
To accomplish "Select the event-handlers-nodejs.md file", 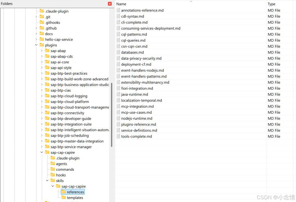I will 143,70.
